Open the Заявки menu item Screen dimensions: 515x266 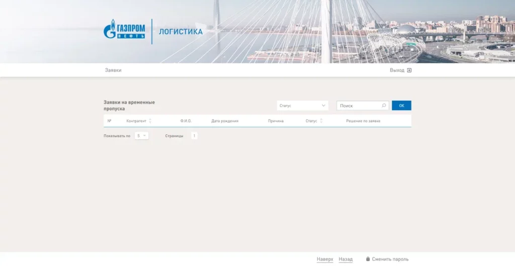(113, 70)
